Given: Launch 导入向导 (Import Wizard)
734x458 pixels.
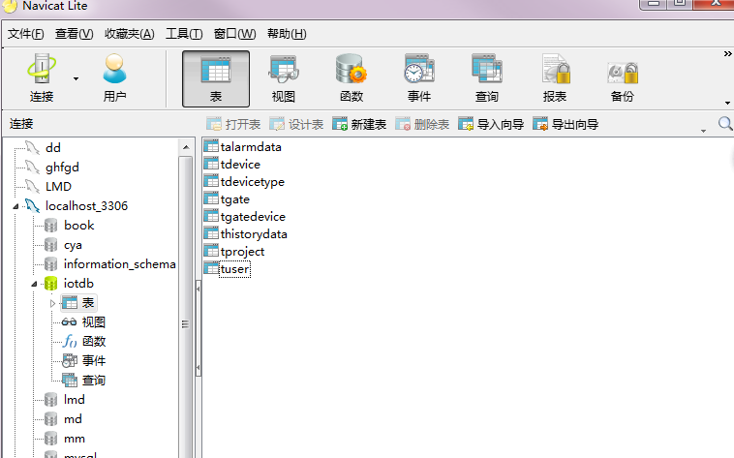Looking at the screenshot, I should click(x=491, y=124).
